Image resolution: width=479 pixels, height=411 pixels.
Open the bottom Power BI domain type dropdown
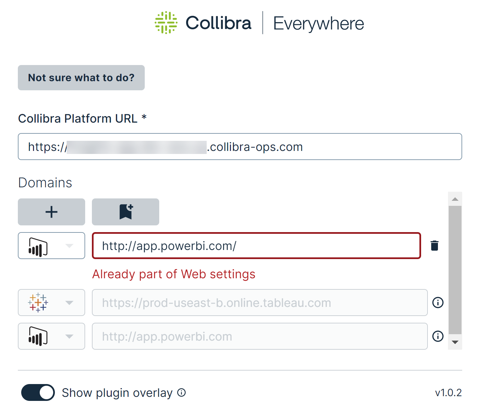(70, 336)
